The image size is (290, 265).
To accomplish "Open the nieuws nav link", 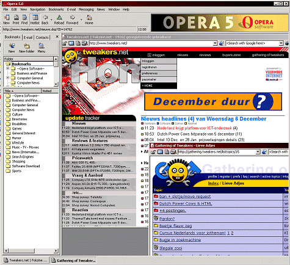I will [183, 55].
